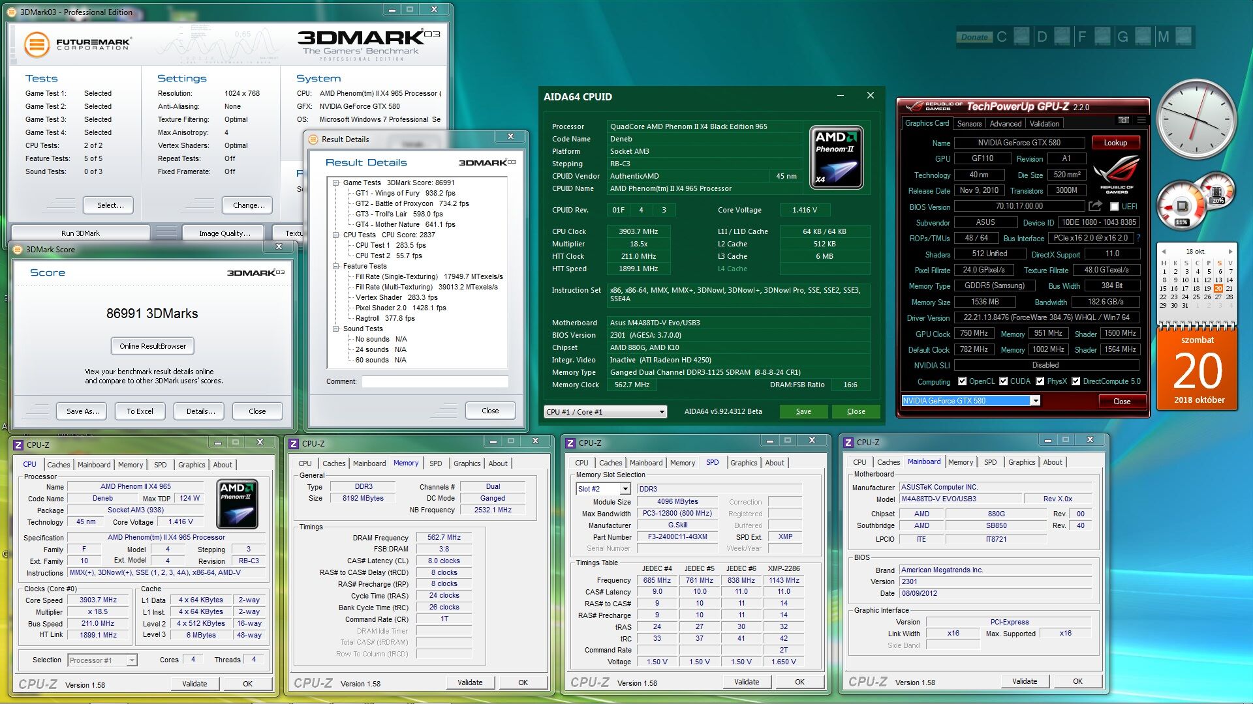Click the Comment input field in Result Details

(x=435, y=381)
